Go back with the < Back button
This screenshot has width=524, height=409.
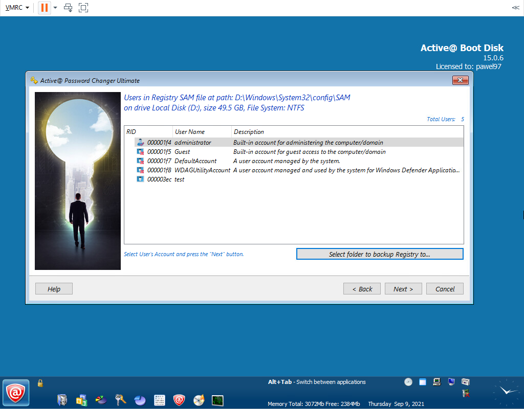click(x=362, y=289)
